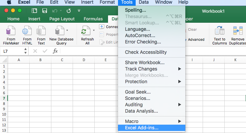Open the Format menu in menu bar
Viewport: 246px width, 133px height.
(107, 2)
